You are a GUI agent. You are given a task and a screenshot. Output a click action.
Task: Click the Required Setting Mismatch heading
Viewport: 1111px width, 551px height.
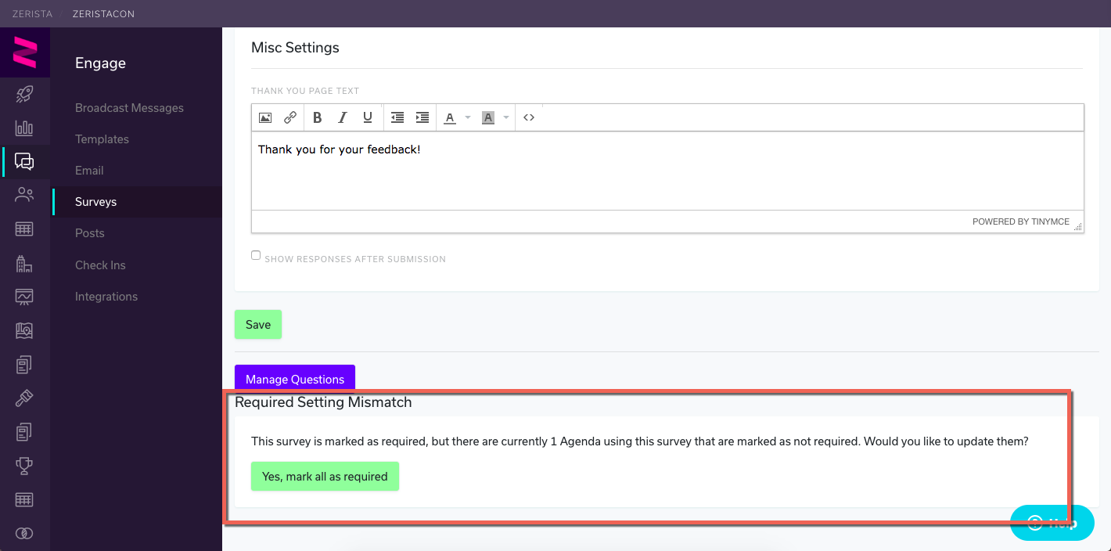pyautogui.click(x=323, y=402)
